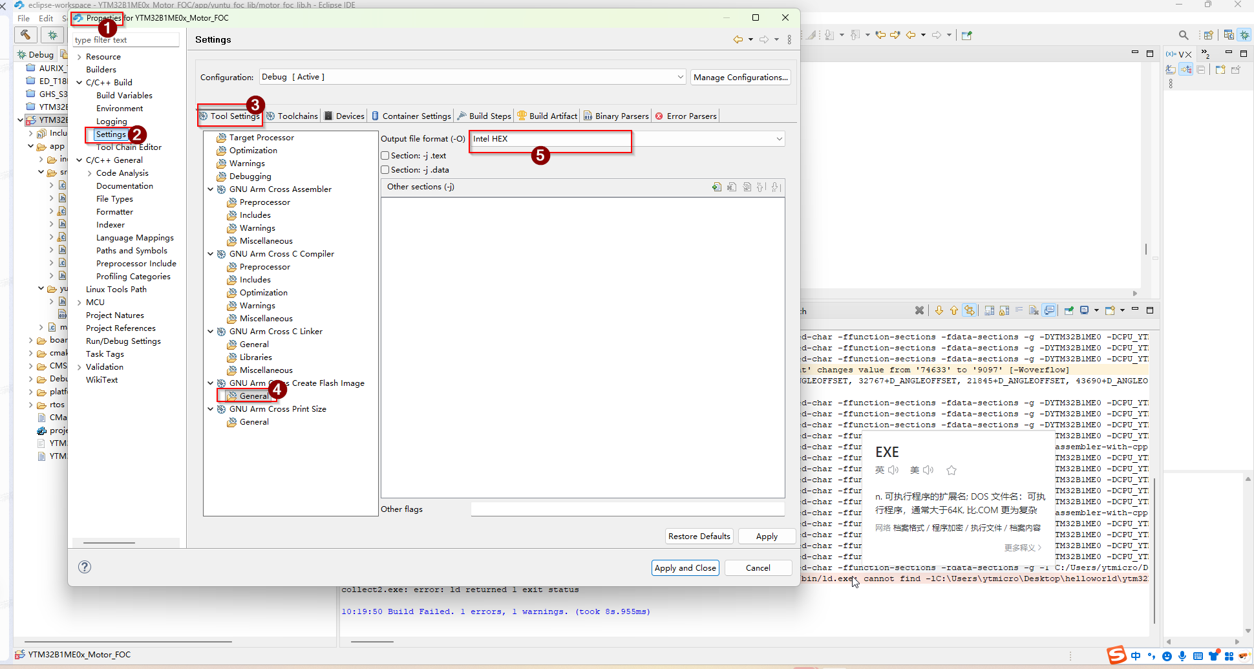Select Optimization under Tool Settings tree

[x=253, y=151]
